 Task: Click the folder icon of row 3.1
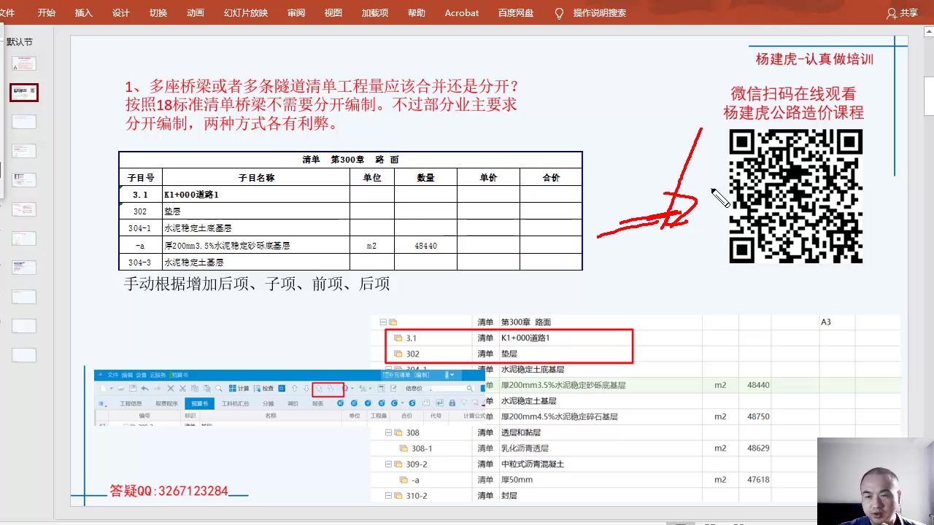(x=398, y=338)
